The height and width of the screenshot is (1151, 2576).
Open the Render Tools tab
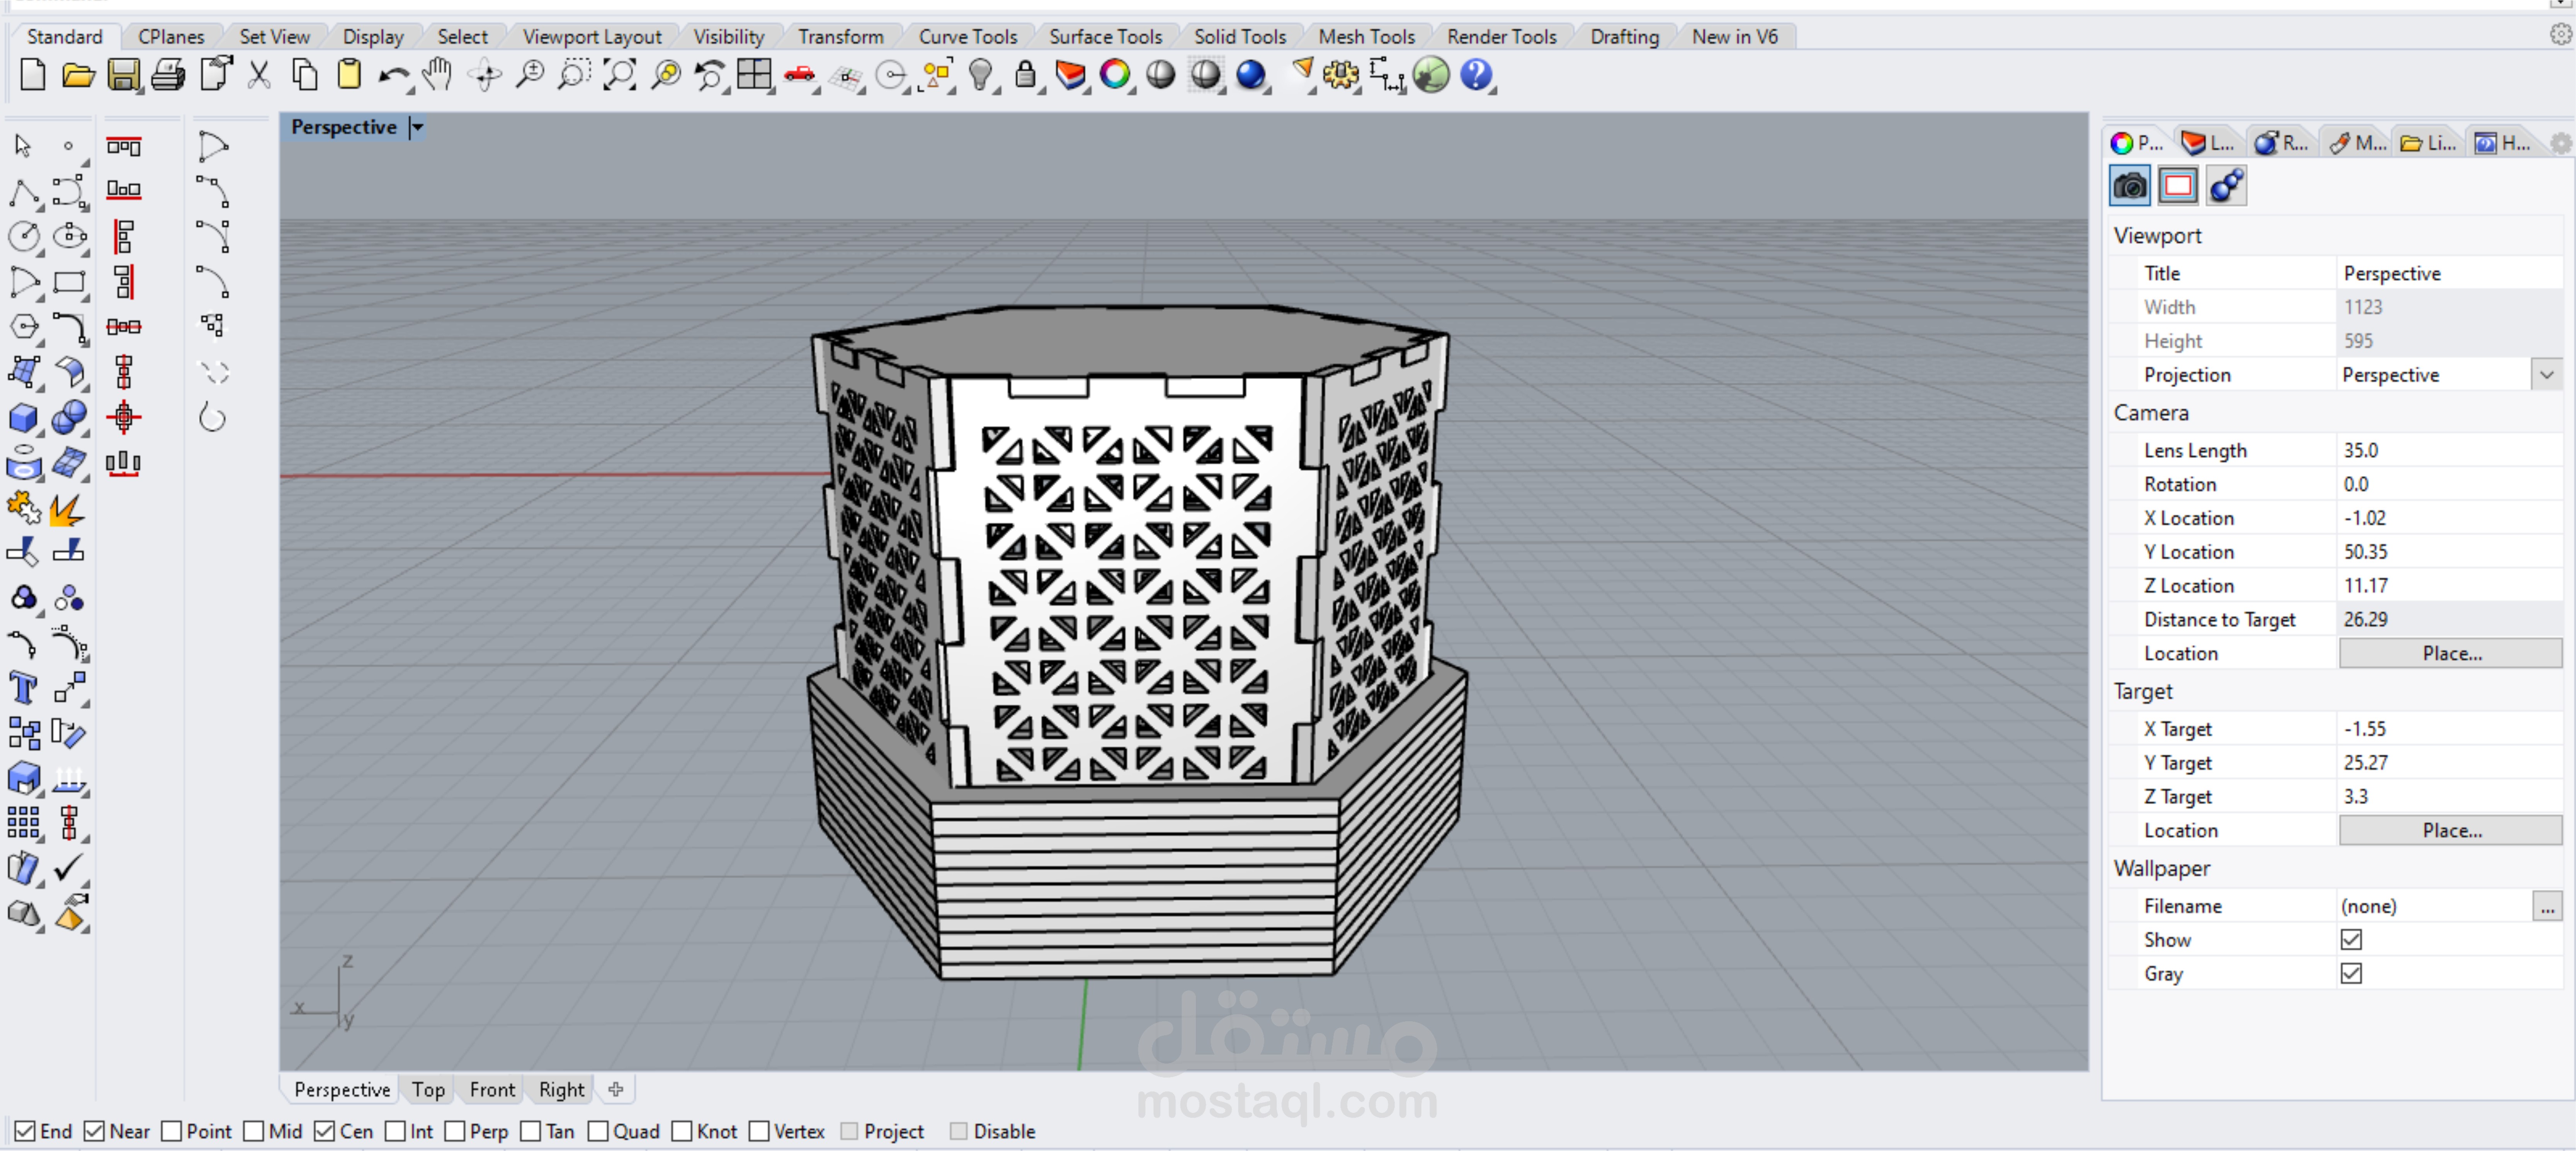(1501, 37)
